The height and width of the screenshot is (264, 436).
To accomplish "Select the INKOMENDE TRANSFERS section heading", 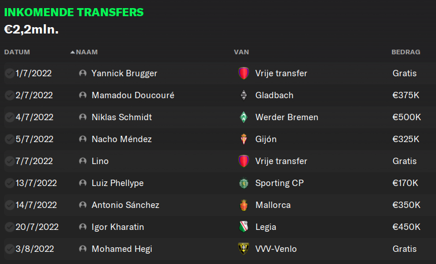I will 74,12.
